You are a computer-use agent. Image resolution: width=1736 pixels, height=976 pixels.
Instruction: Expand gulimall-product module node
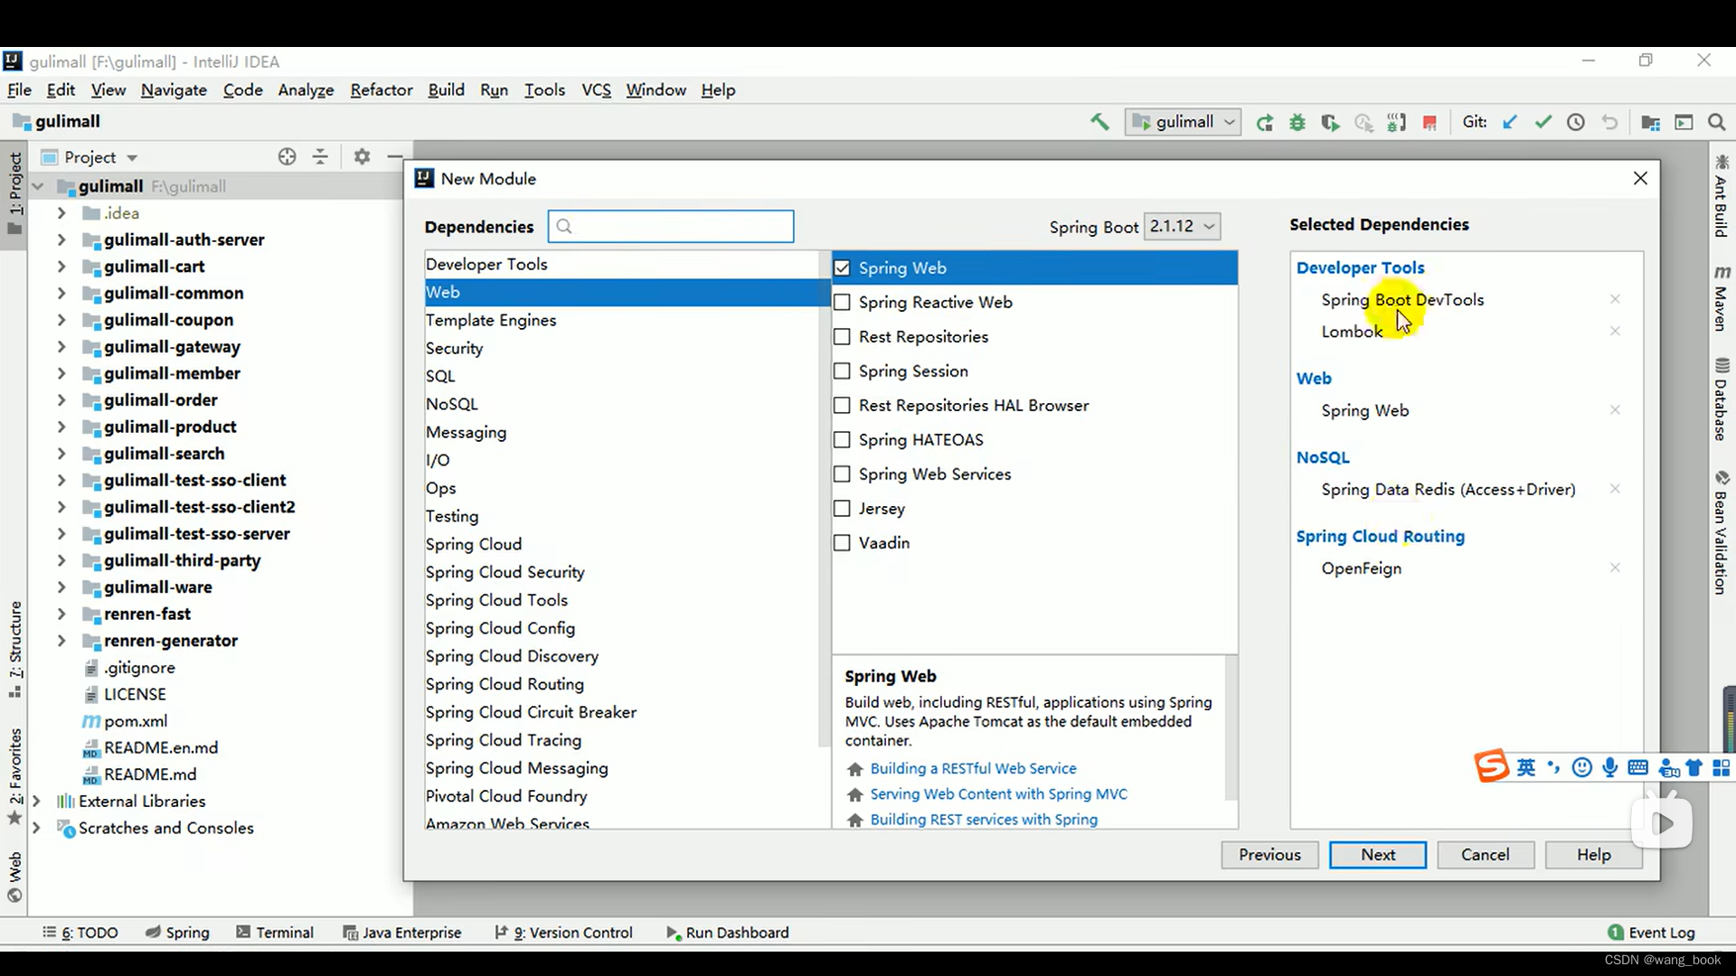pyautogui.click(x=61, y=427)
